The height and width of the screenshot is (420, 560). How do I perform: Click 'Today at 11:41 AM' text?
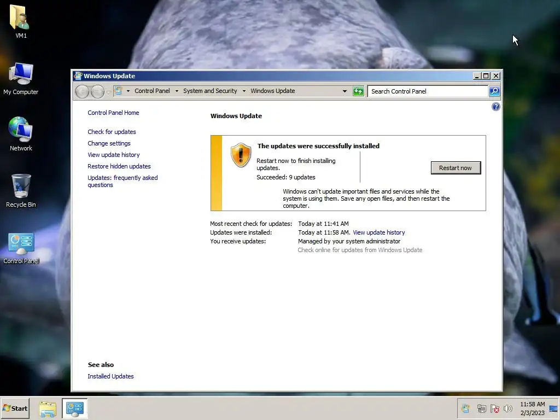click(323, 224)
